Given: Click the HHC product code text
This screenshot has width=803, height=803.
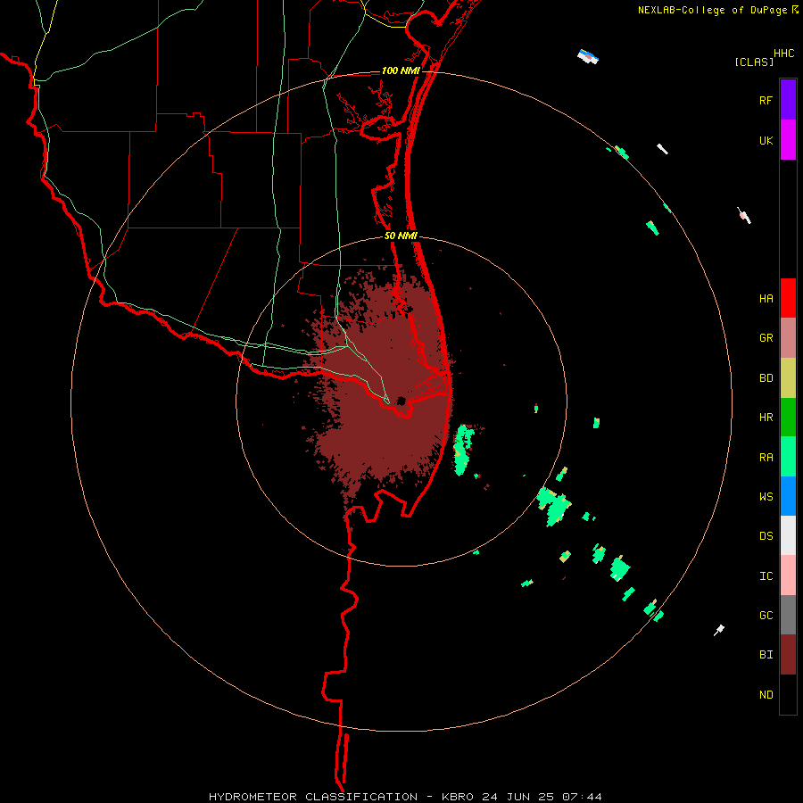Looking at the screenshot, I should pyautogui.click(x=783, y=54).
